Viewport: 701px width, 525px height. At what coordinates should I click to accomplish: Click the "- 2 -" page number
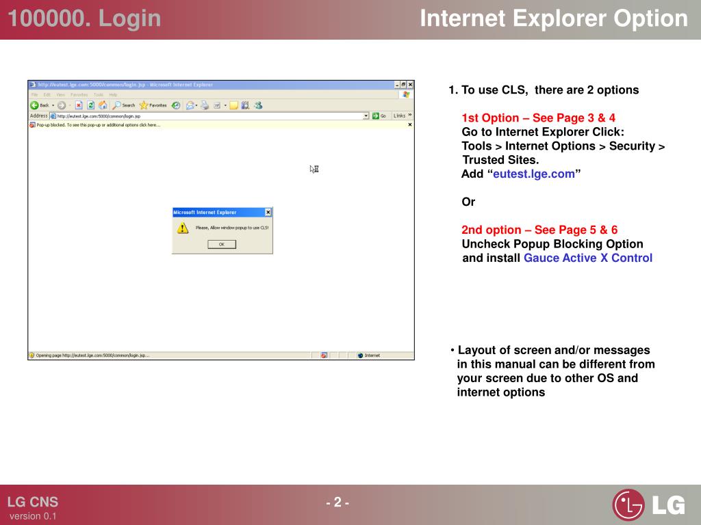pyautogui.click(x=337, y=502)
